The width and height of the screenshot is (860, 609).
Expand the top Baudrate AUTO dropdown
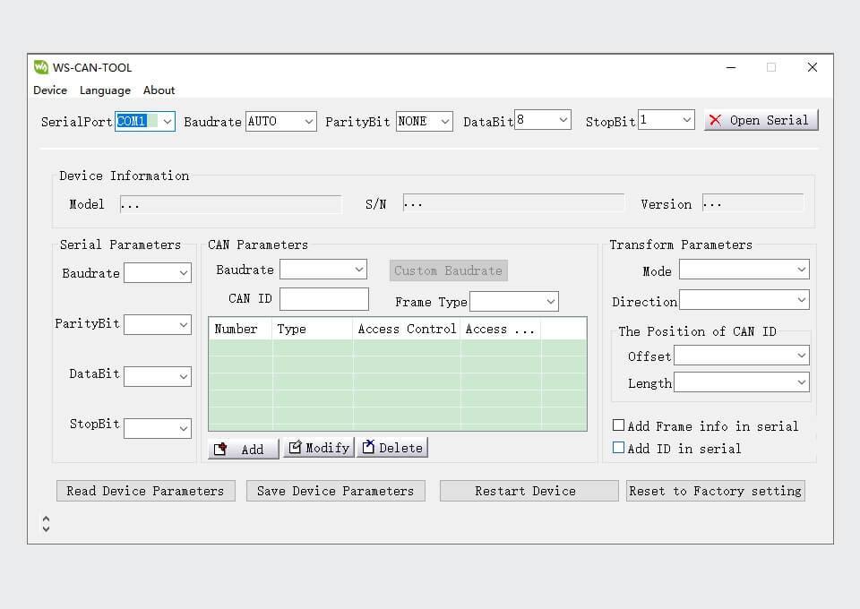pyautogui.click(x=308, y=121)
